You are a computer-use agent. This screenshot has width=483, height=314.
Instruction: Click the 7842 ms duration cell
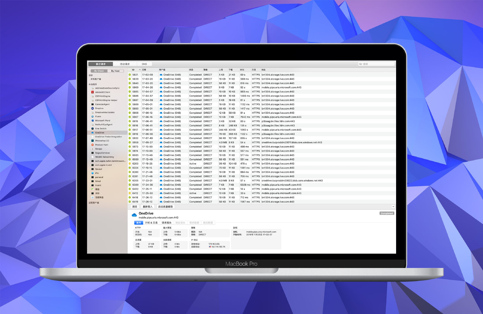pyautogui.click(x=245, y=117)
